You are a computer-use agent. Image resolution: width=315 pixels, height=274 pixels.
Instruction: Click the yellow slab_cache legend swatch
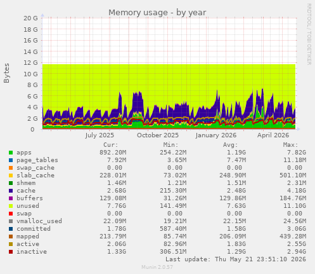[x=11, y=175]
